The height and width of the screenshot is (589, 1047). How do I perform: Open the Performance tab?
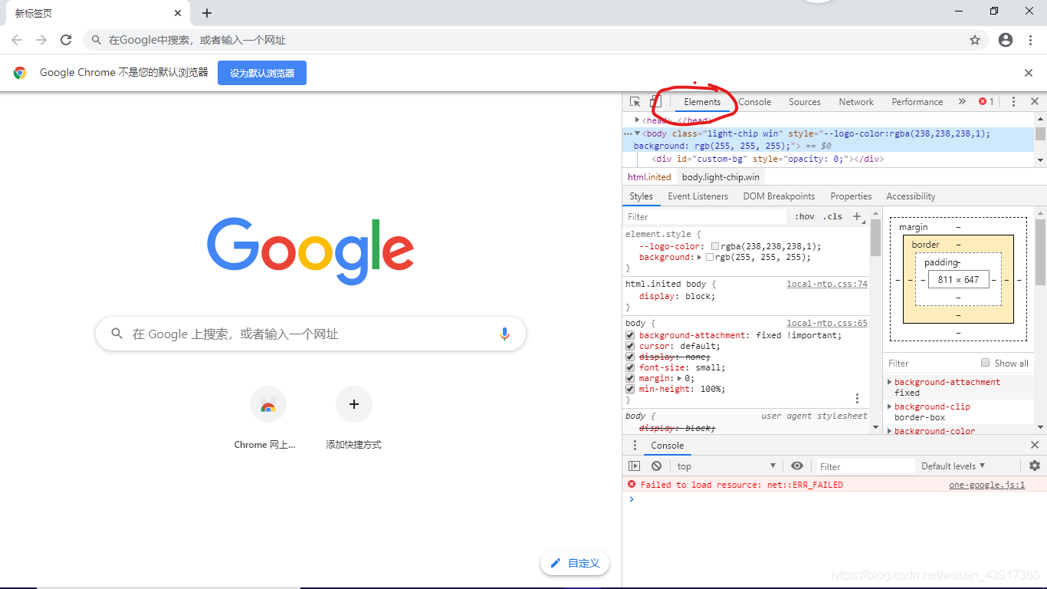pos(917,102)
